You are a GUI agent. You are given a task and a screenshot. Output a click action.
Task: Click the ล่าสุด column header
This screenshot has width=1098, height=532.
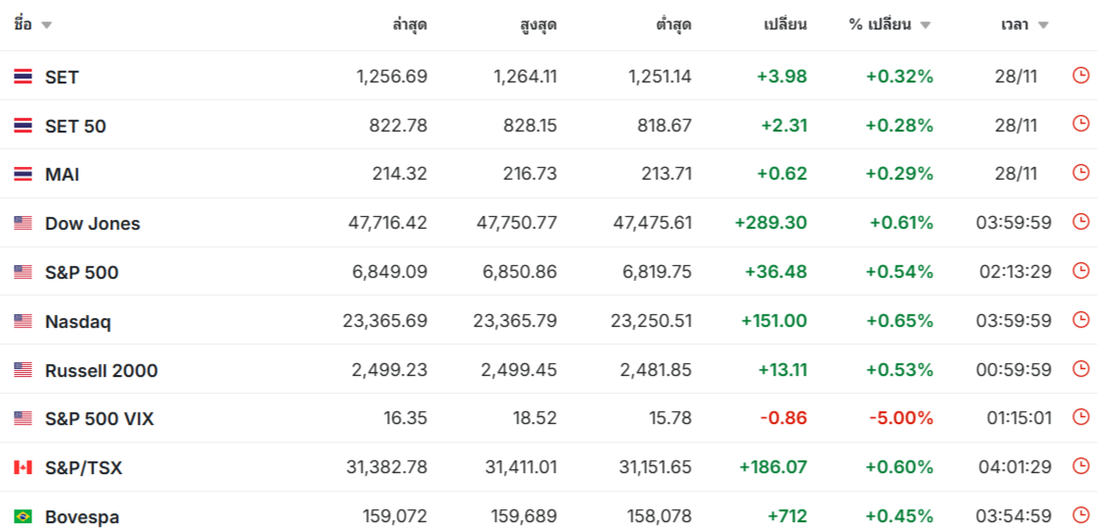pos(409,26)
